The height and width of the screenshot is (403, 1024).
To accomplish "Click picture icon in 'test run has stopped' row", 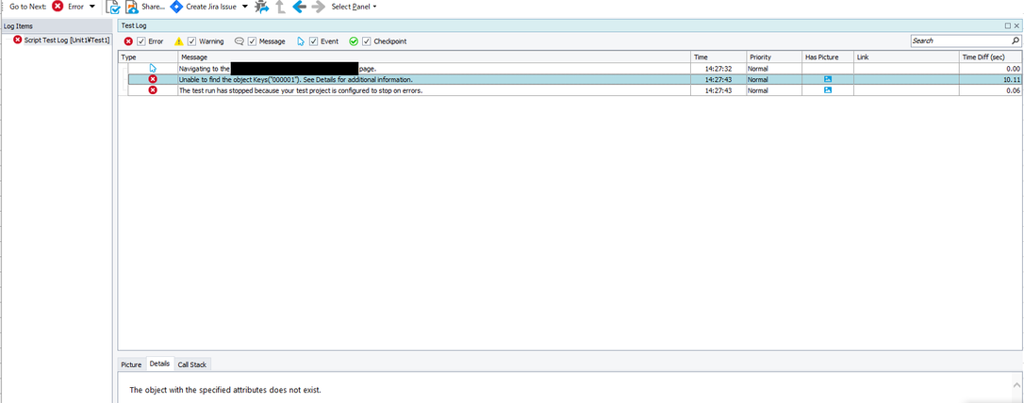I will (828, 90).
